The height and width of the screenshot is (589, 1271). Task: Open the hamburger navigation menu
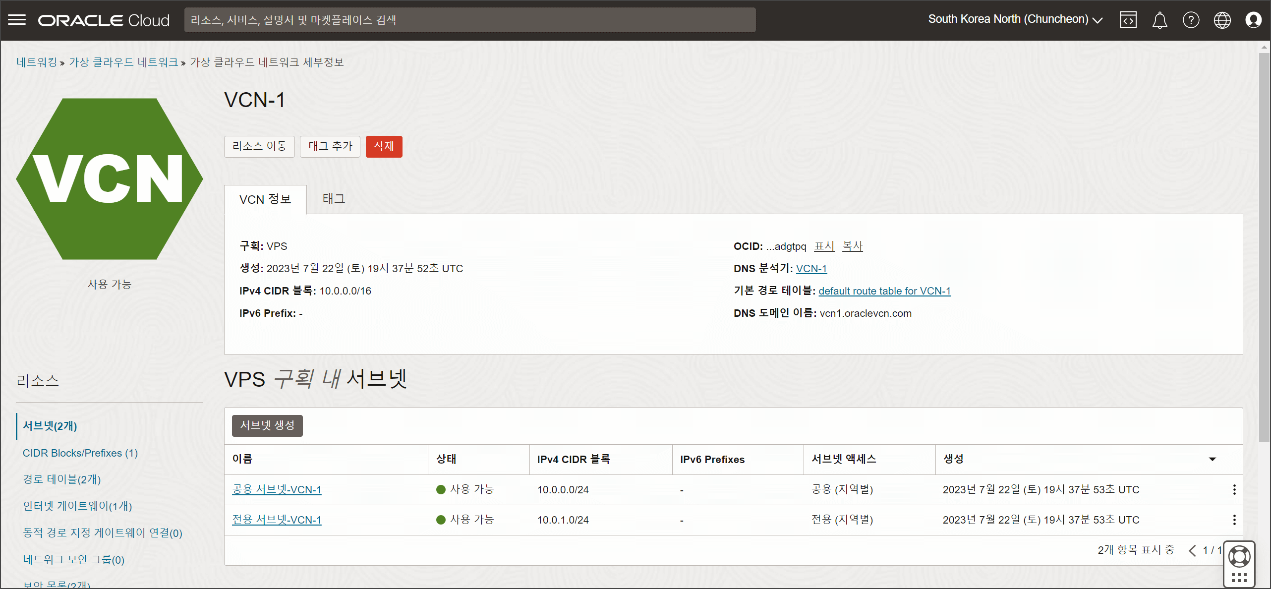click(x=17, y=20)
